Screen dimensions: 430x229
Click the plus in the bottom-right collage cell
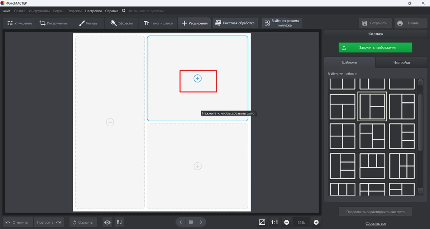pyautogui.click(x=197, y=166)
